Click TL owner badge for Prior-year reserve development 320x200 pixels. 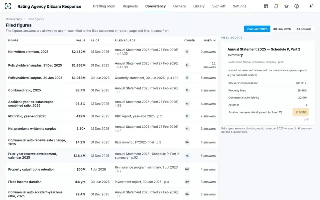coord(187,156)
